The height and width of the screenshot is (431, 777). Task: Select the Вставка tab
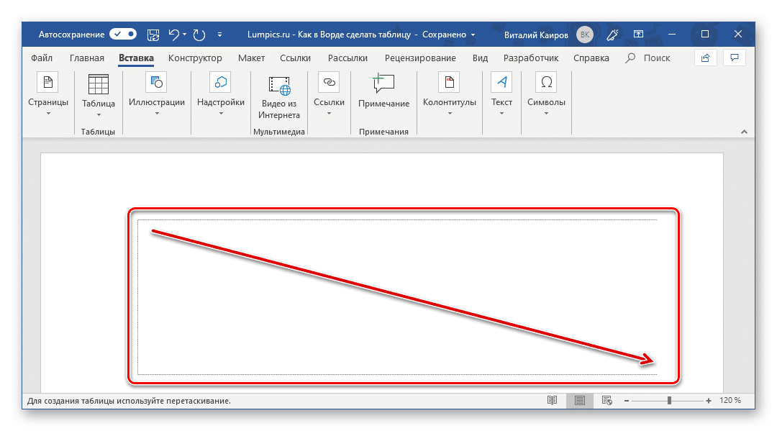(136, 58)
